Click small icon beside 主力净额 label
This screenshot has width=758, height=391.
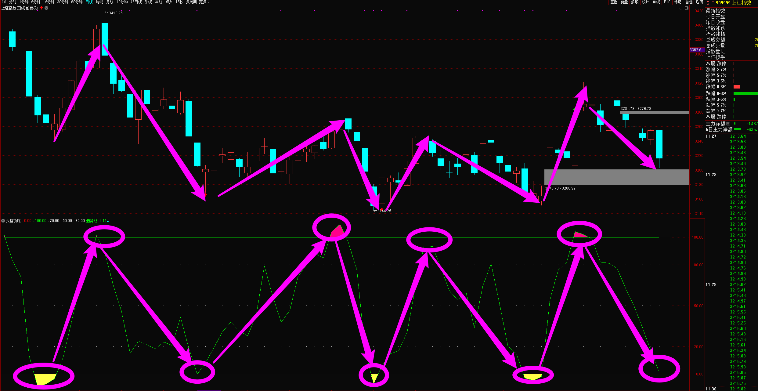(x=728, y=124)
